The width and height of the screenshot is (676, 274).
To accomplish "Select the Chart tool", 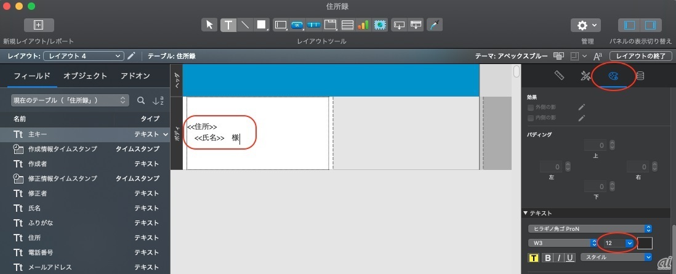I will click(363, 25).
